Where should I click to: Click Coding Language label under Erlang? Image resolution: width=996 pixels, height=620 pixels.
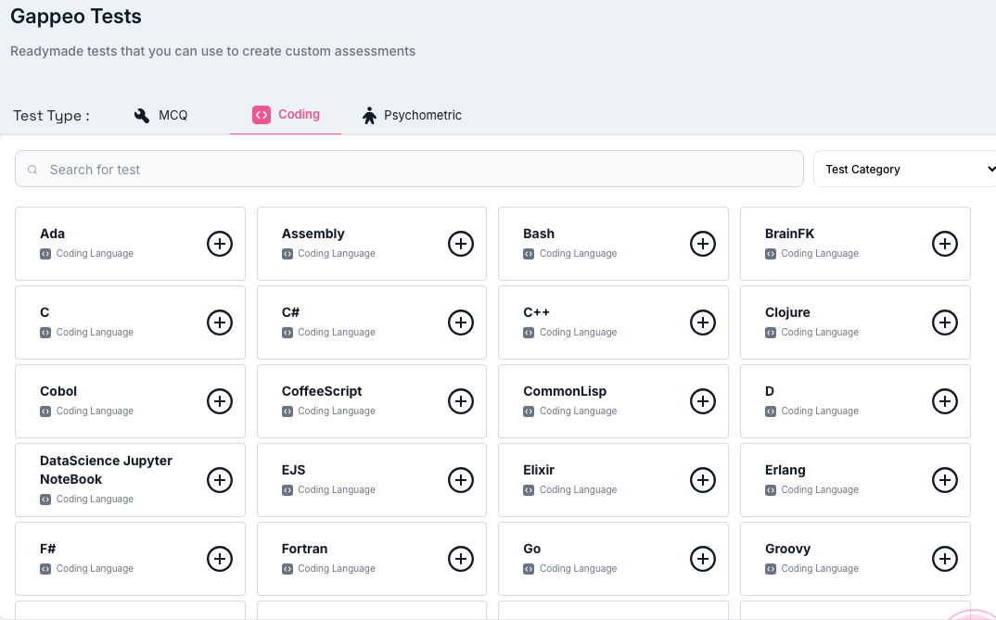(x=820, y=489)
